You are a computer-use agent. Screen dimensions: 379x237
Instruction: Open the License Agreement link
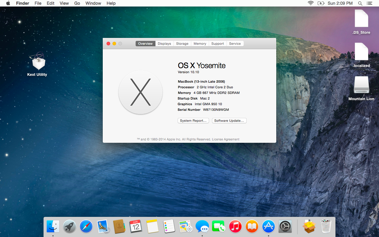pos(226,139)
